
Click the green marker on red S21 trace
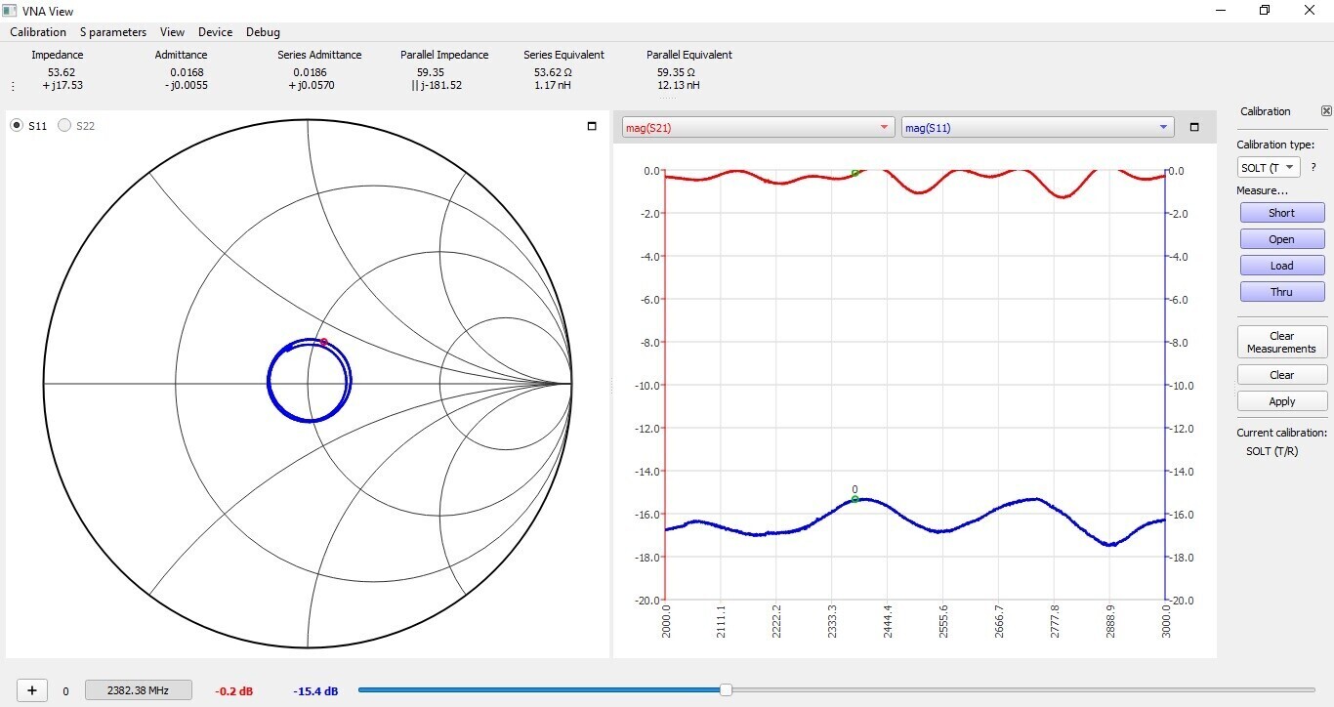coord(855,173)
